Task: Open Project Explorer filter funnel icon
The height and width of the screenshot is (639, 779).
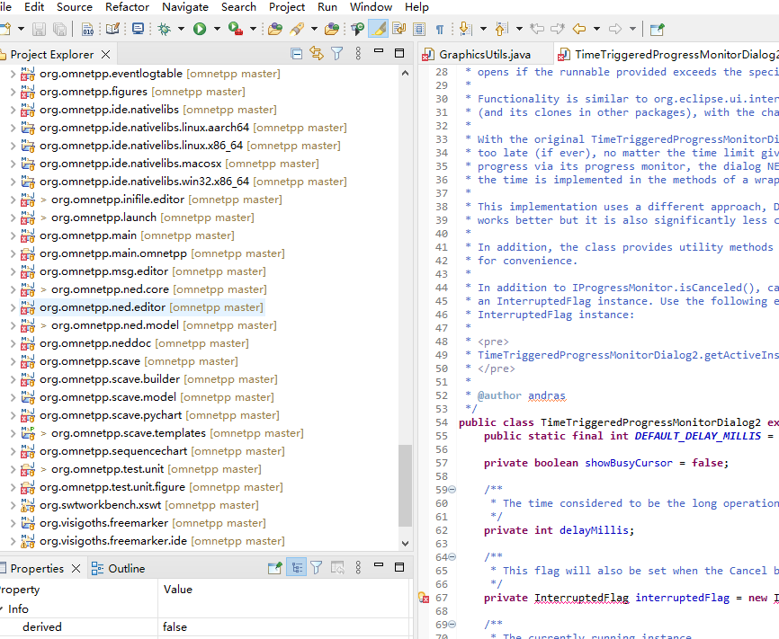Action: (336, 53)
